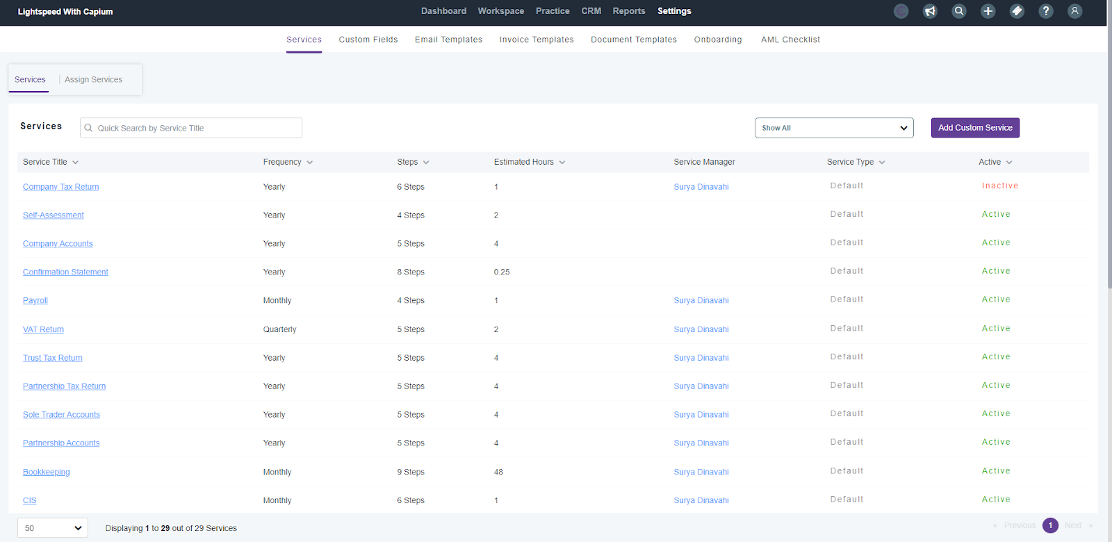Screen dimensions: 1112x542
Task: Switch to Onboarding tab
Action: (718, 40)
